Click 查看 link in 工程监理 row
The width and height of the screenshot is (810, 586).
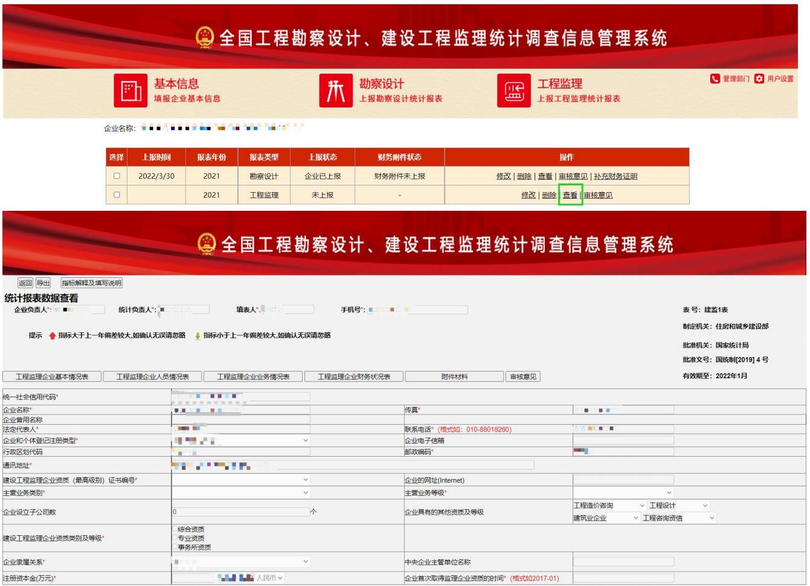click(x=570, y=195)
